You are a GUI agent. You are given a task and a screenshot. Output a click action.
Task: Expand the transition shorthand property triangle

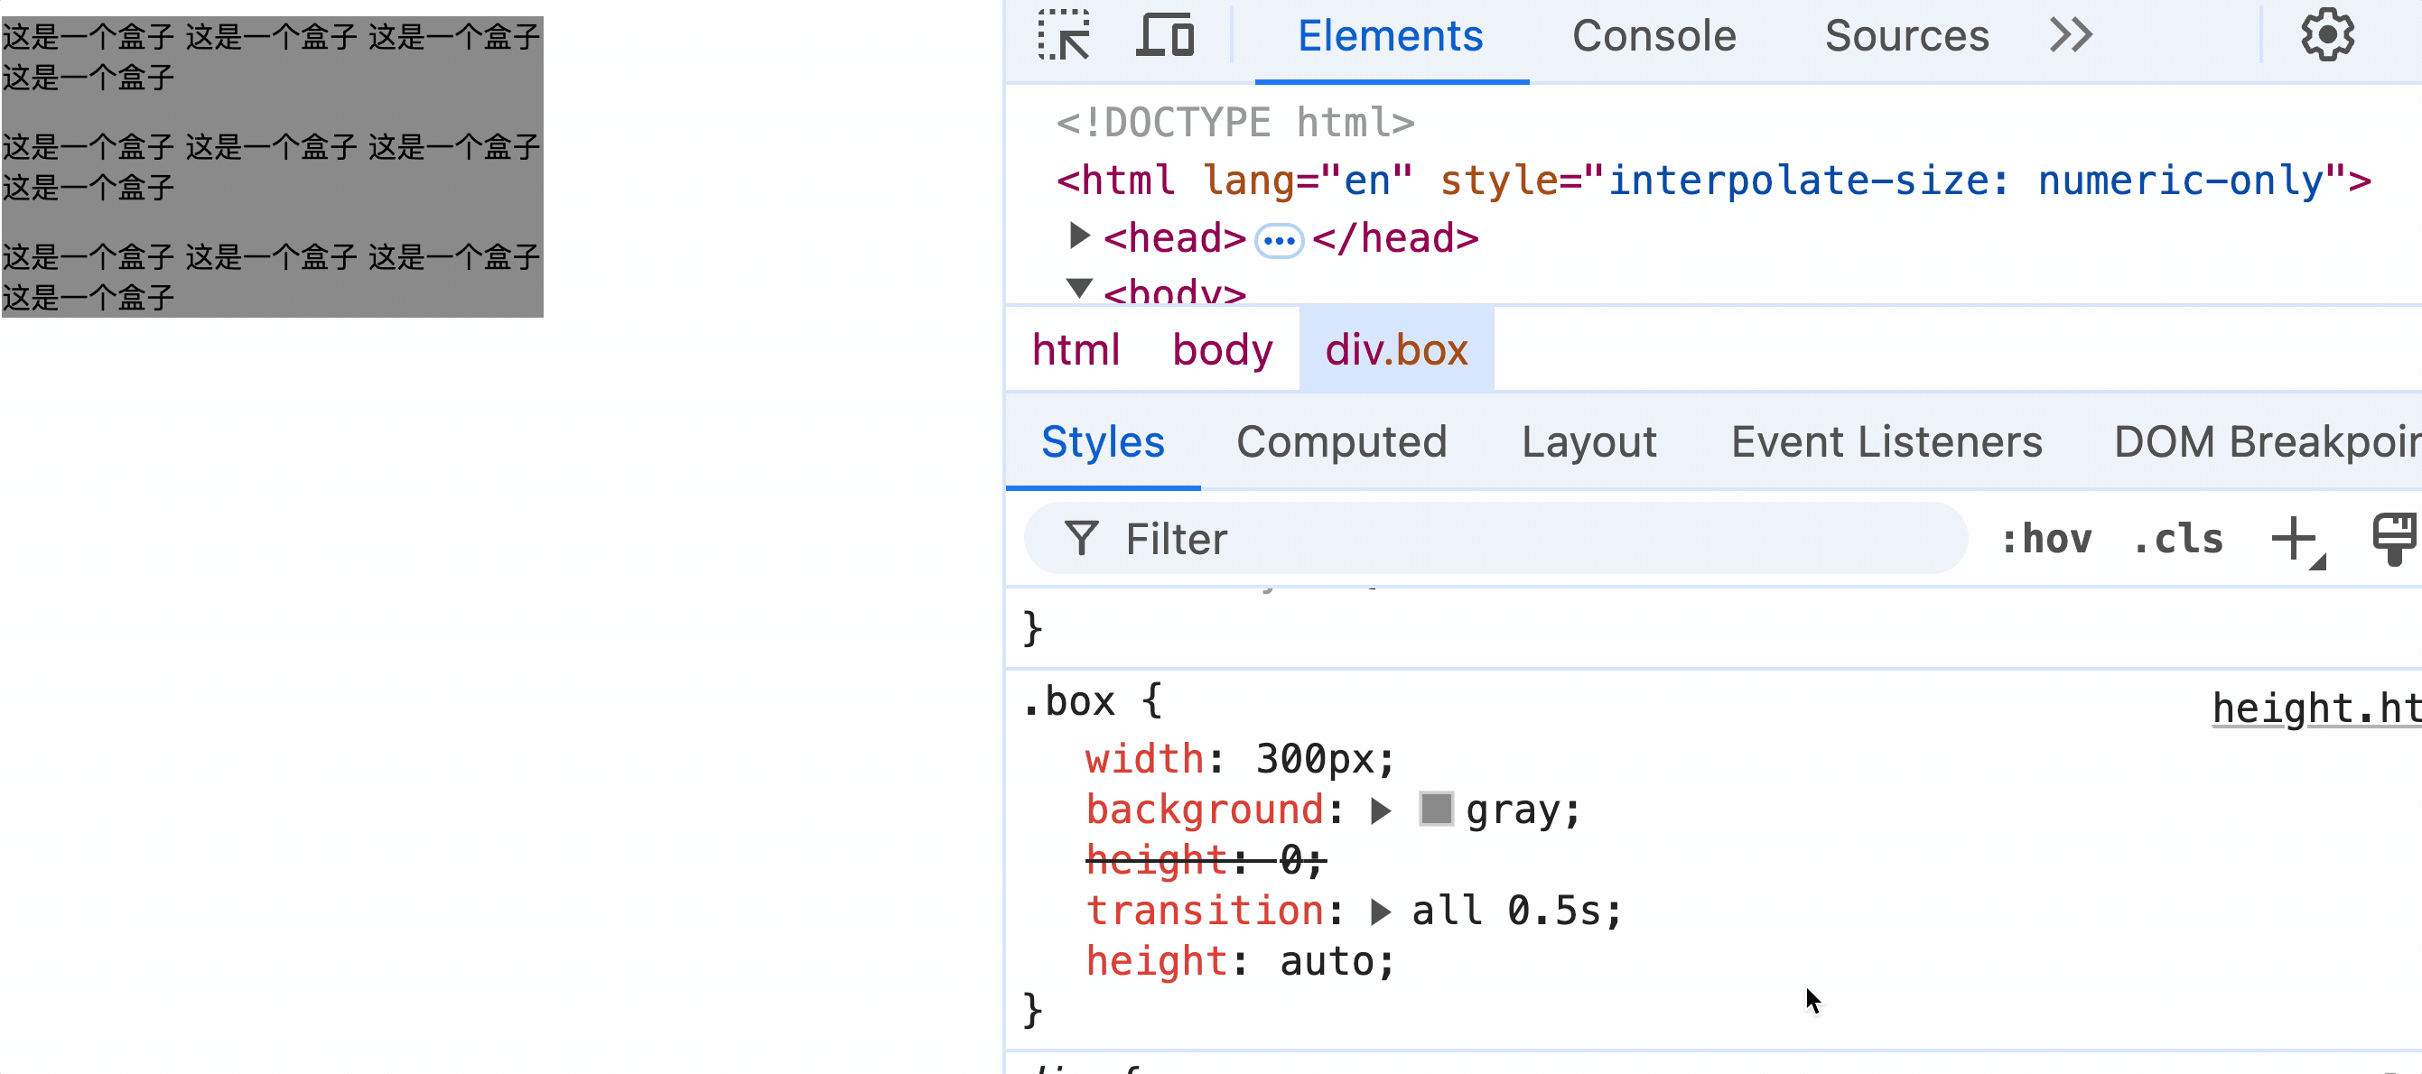[1379, 912]
